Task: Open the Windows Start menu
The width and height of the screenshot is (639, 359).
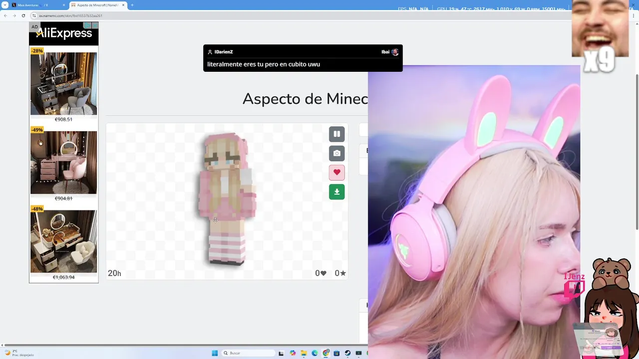Action: [215, 353]
